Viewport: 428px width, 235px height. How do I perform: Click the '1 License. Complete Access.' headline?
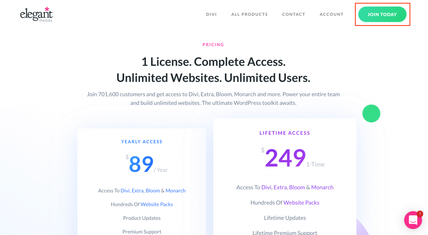tap(213, 62)
